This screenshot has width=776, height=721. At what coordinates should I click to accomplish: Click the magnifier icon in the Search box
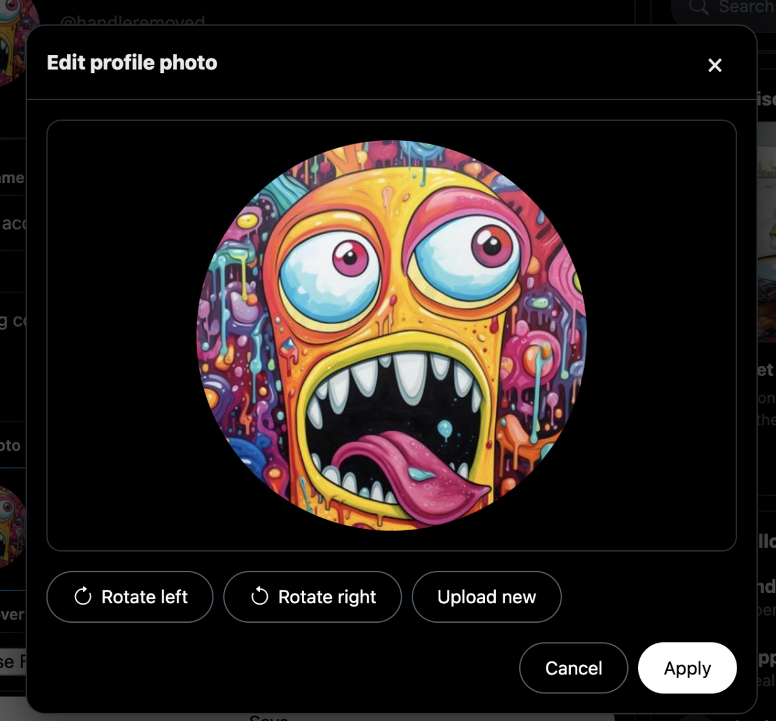(x=698, y=7)
